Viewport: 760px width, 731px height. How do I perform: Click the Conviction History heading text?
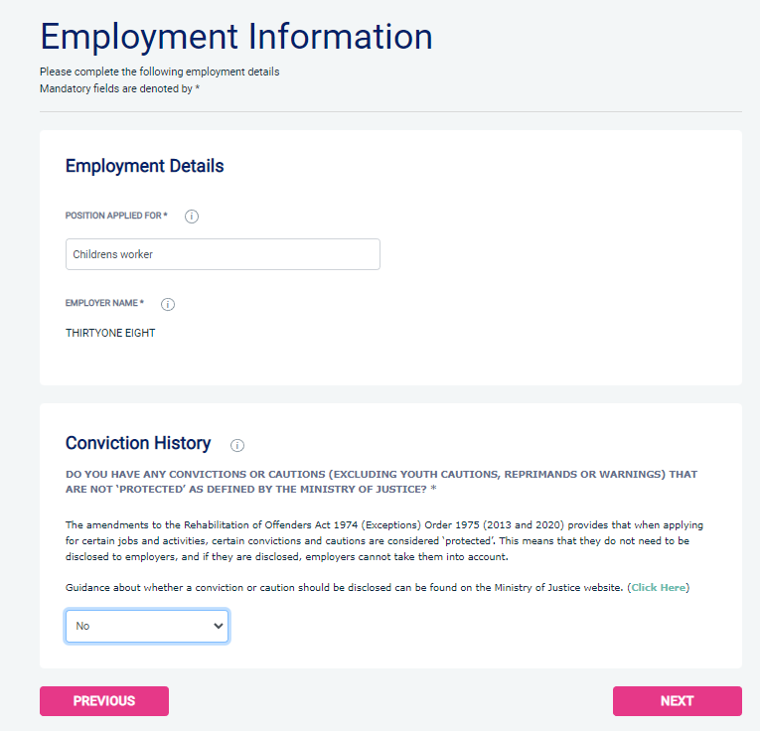(138, 443)
